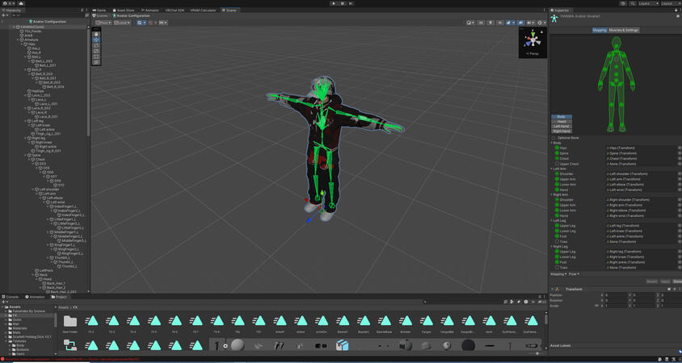Select the New Folder asset thumbnail

point(70,323)
